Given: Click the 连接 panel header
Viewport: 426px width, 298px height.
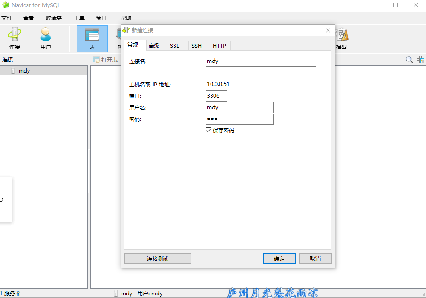Looking at the screenshot, I should tap(8, 60).
